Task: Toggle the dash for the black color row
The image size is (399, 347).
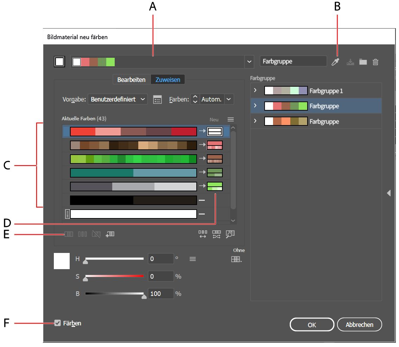Action: click(202, 200)
